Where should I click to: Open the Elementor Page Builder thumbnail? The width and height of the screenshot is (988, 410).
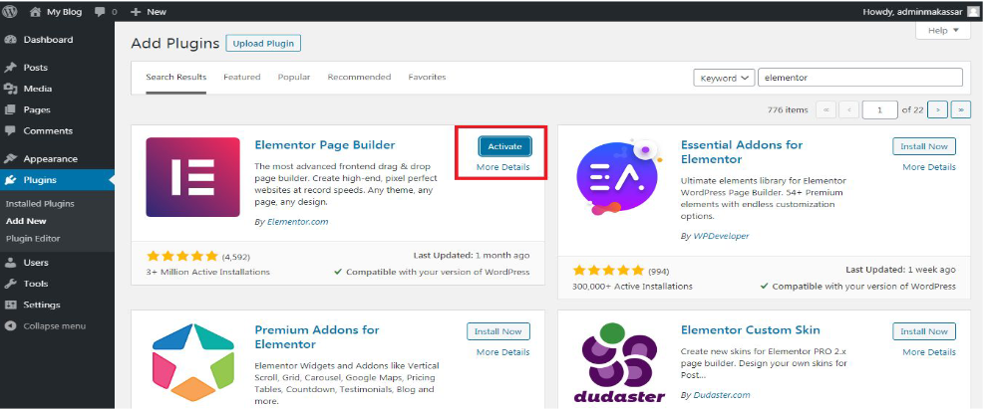[x=192, y=177]
